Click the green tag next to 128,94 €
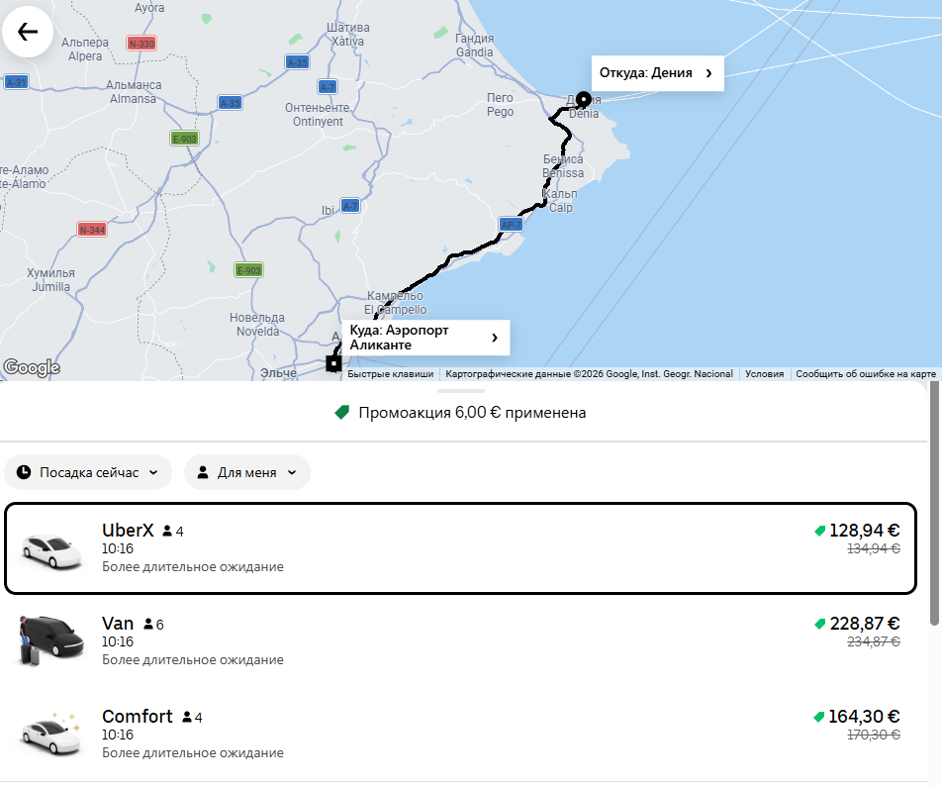Image resolution: width=942 pixels, height=786 pixels. click(x=819, y=531)
